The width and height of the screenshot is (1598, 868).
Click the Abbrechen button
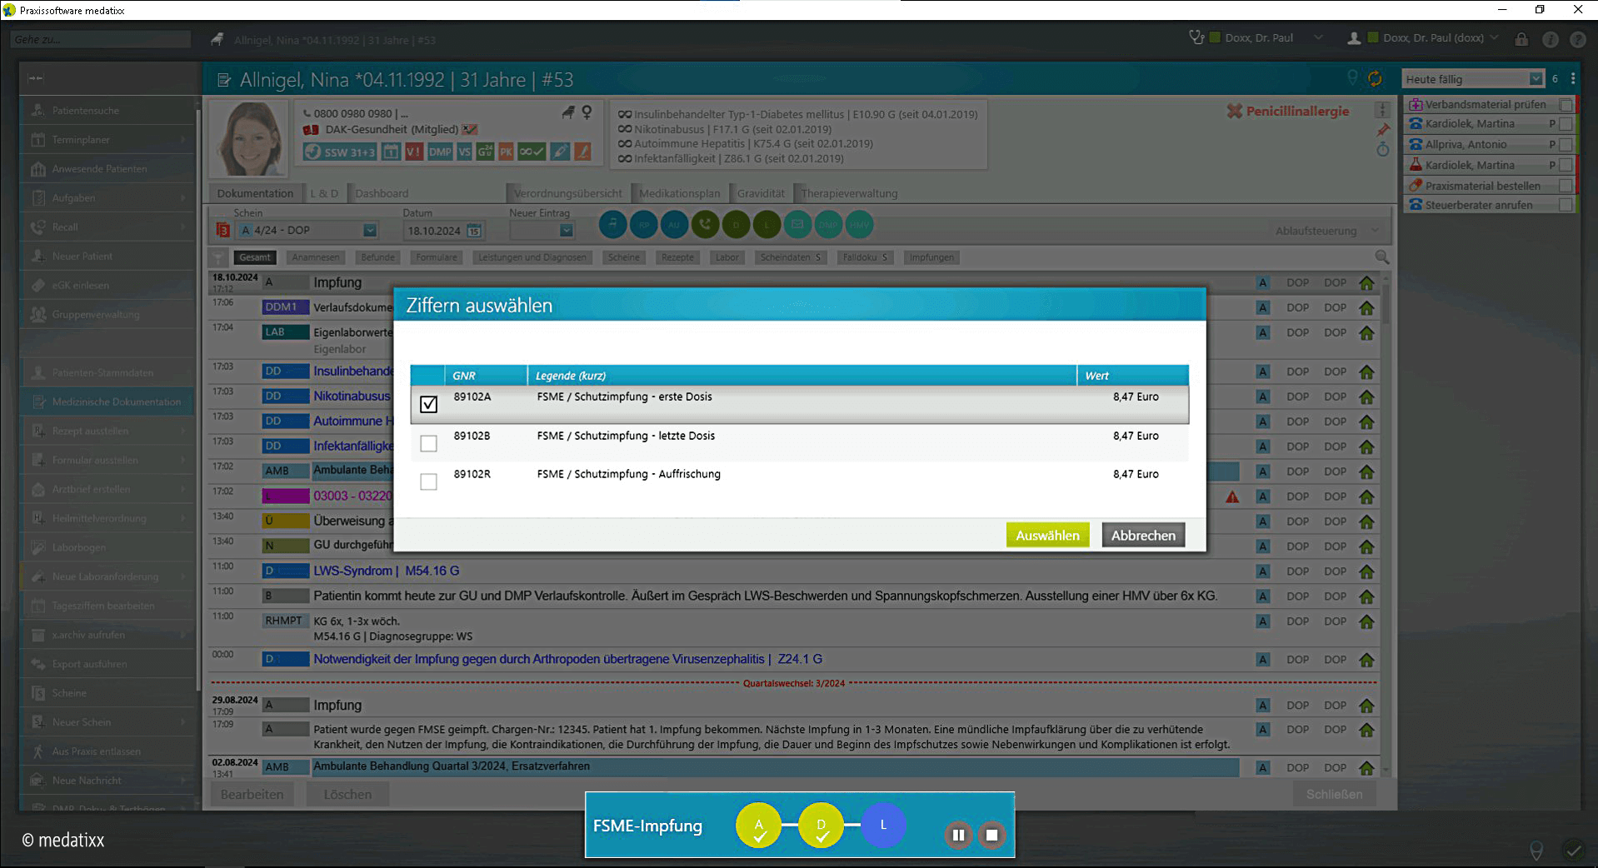(1143, 535)
